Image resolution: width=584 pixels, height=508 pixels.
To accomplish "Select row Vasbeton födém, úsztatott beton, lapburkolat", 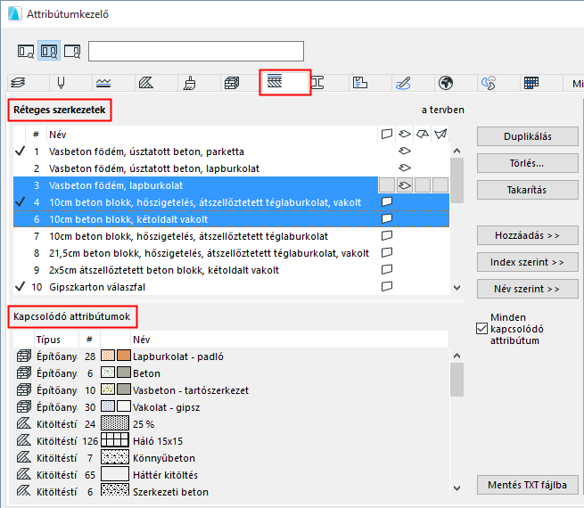I will coord(231,168).
